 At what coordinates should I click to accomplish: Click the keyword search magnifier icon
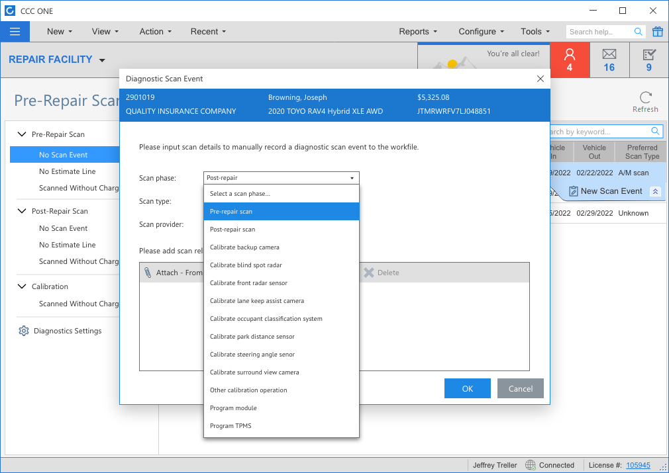[655, 131]
